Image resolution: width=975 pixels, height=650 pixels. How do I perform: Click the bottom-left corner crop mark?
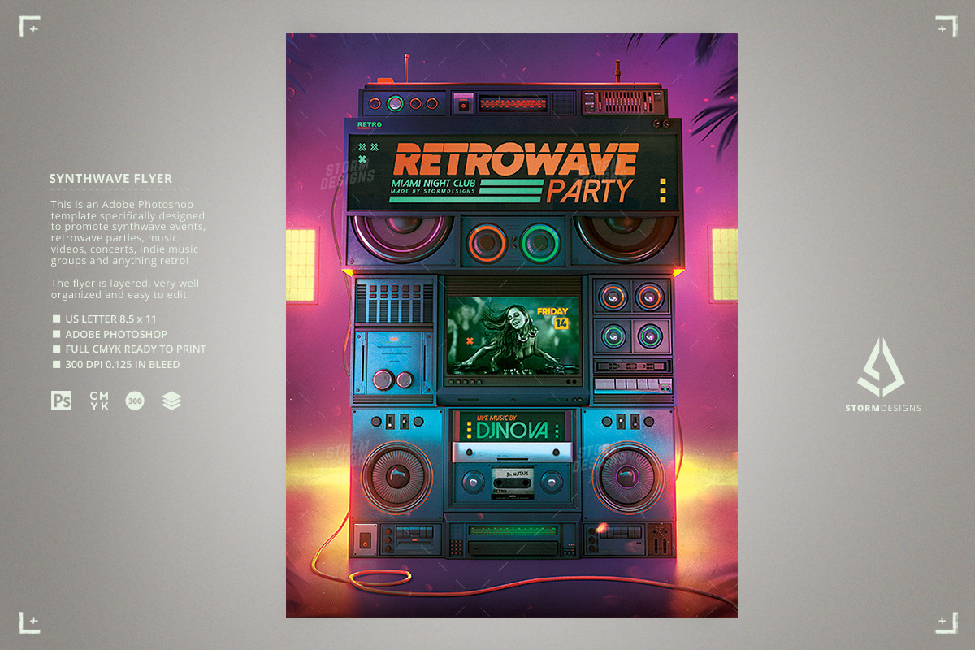(29, 623)
